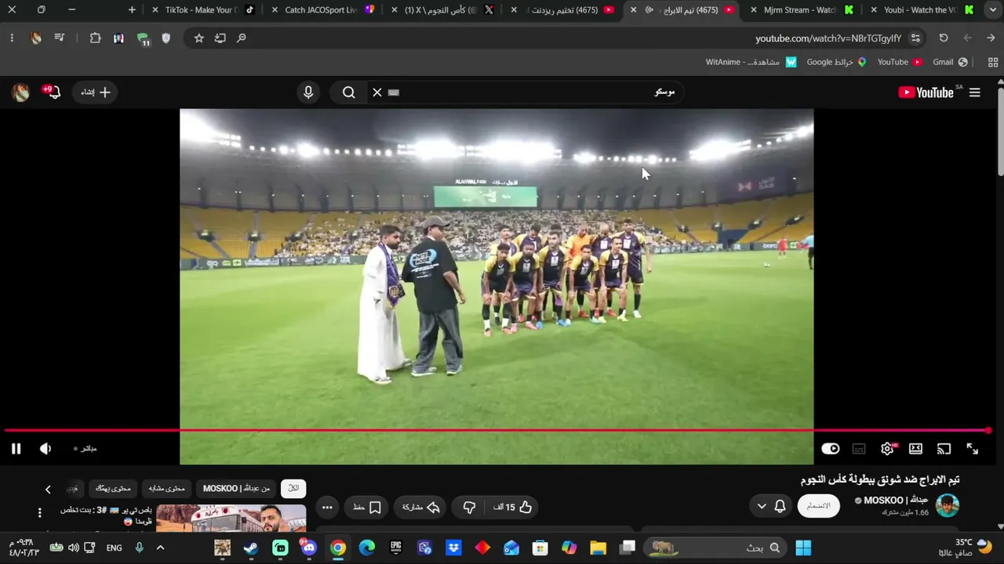The image size is (1004, 564).
Task: Search by voice with microphone
Action: coord(308,92)
